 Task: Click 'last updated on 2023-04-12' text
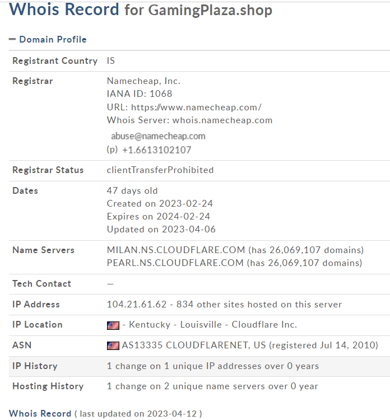138,414
